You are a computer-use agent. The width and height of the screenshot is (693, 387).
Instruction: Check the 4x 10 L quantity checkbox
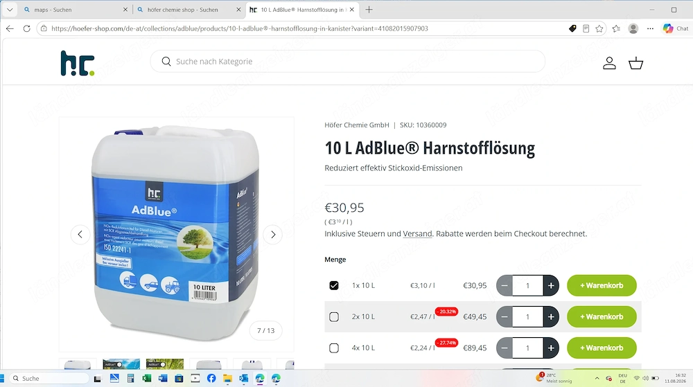(x=334, y=348)
